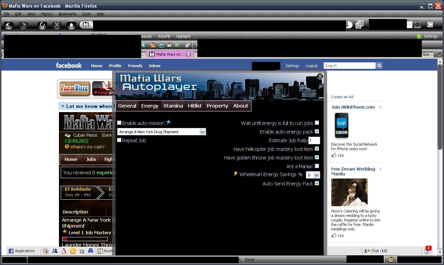Image resolution: width=444 pixels, height=265 pixels.
Task: Enable the auto-mission checkbox
Action: tap(119, 123)
